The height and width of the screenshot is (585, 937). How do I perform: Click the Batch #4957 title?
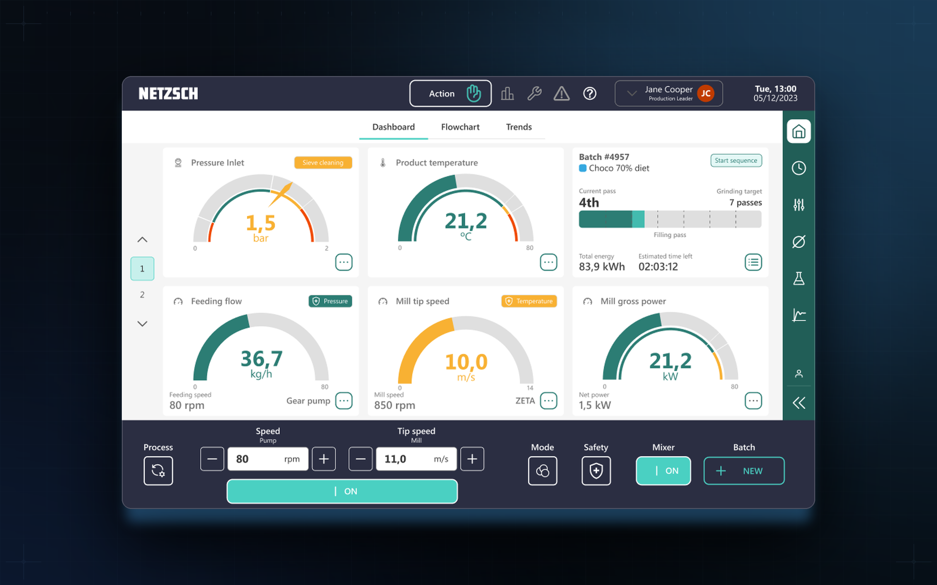click(x=604, y=157)
